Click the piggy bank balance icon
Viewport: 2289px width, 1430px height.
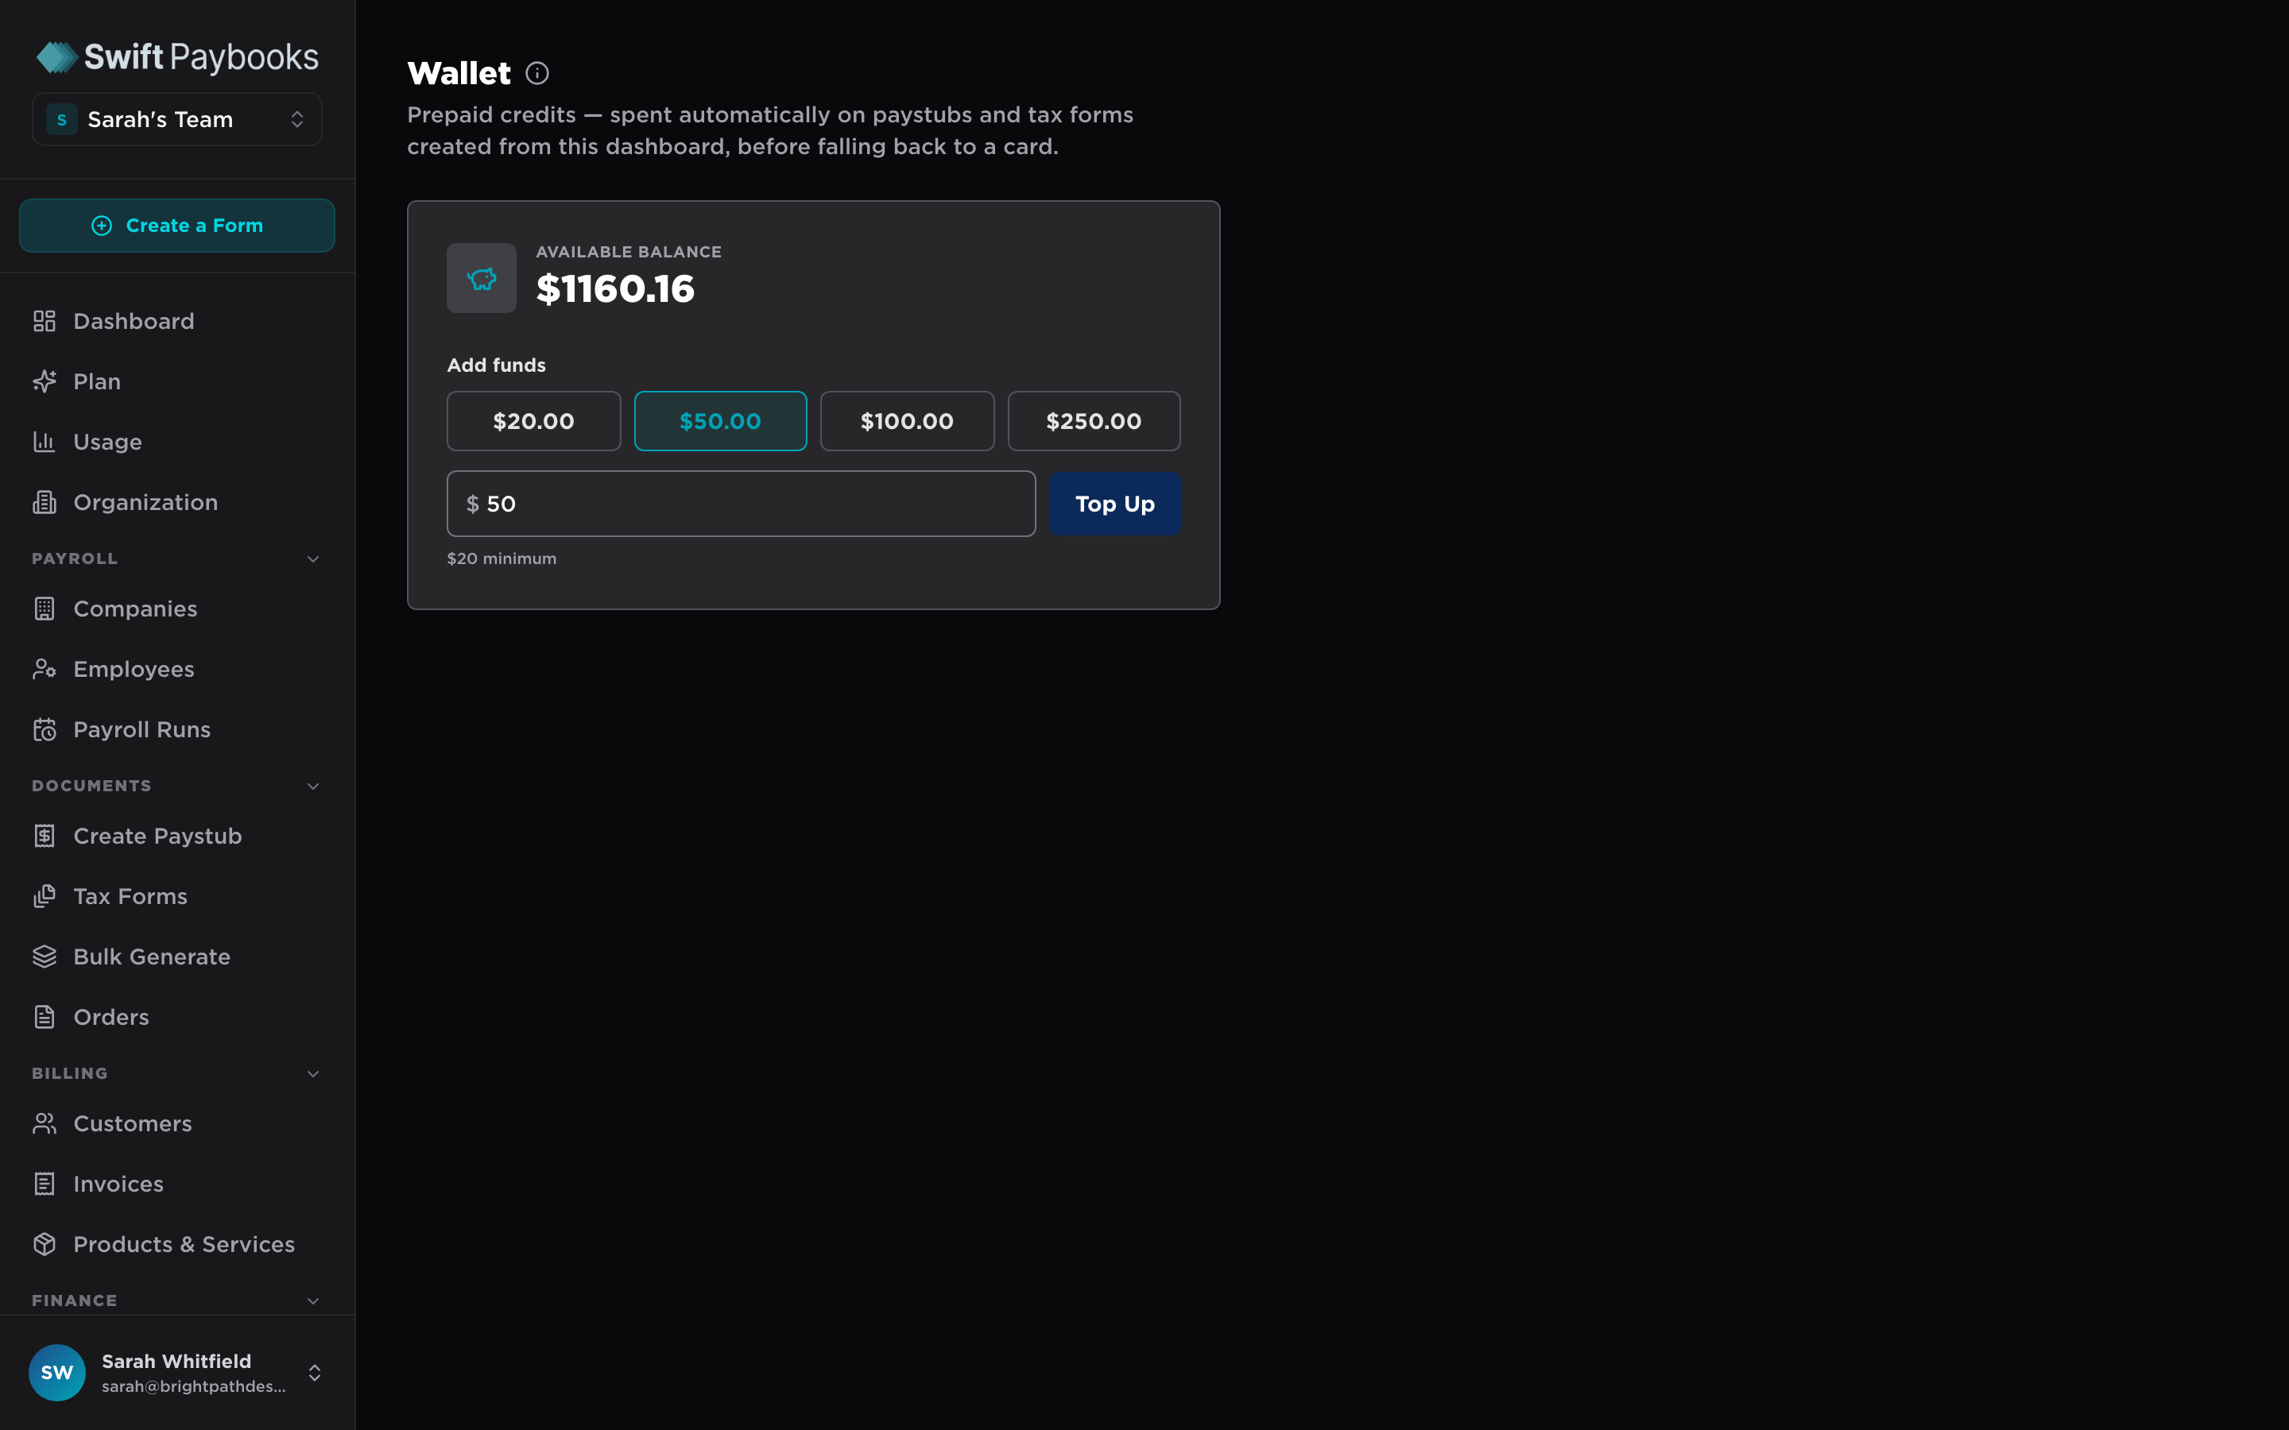(482, 278)
